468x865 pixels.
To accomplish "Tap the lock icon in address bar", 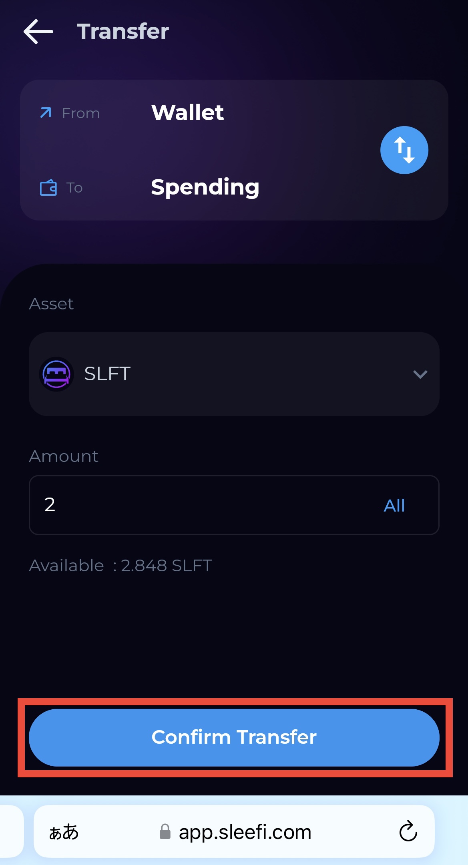I will point(165,831).
